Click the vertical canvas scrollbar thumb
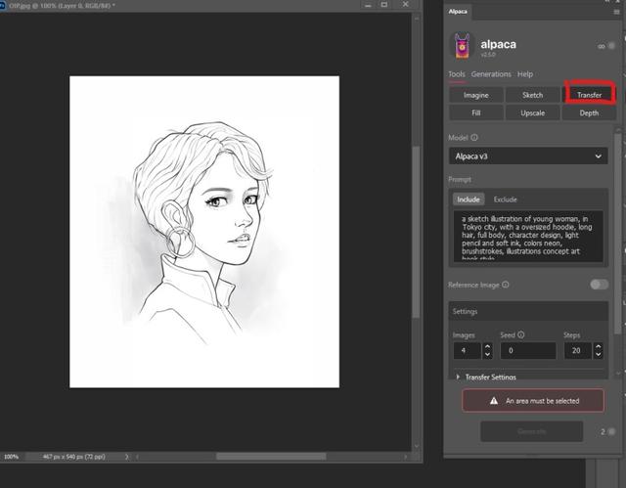Image resolution: width=626 pixels, height=488 pixels. 416,232
